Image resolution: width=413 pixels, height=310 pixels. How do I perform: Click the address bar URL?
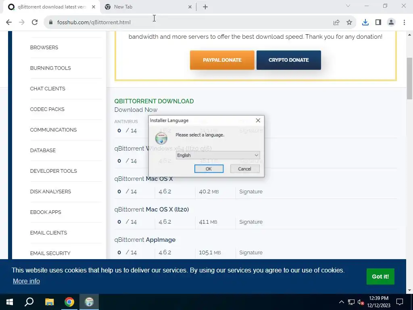(94, 23)
